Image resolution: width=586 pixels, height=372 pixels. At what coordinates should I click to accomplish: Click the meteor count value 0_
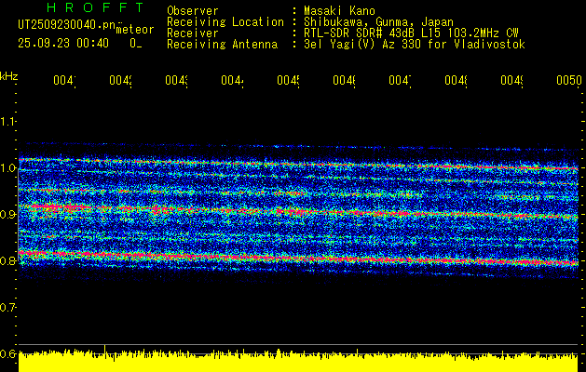(x=136, y=44)
